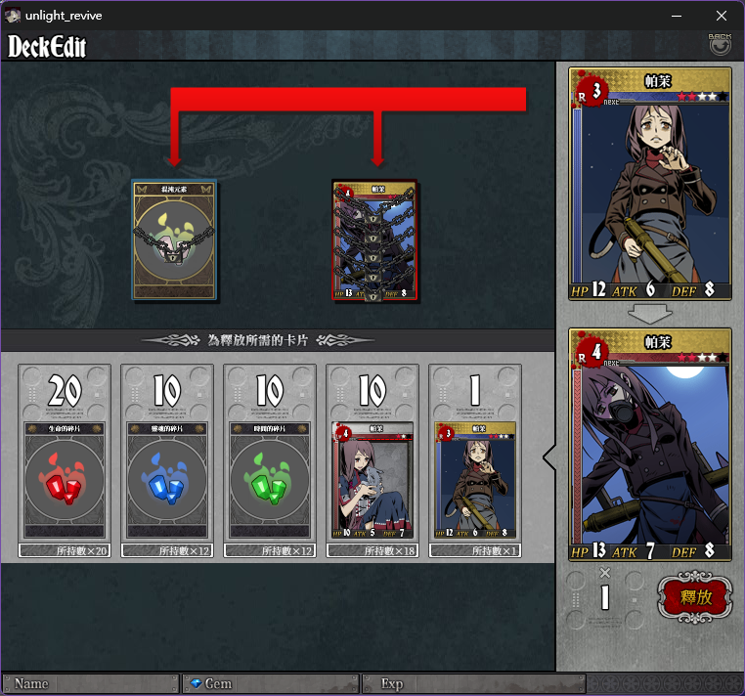Click the R3 帕茉 card preview
745x696 pixels.
tap(649, 184)
